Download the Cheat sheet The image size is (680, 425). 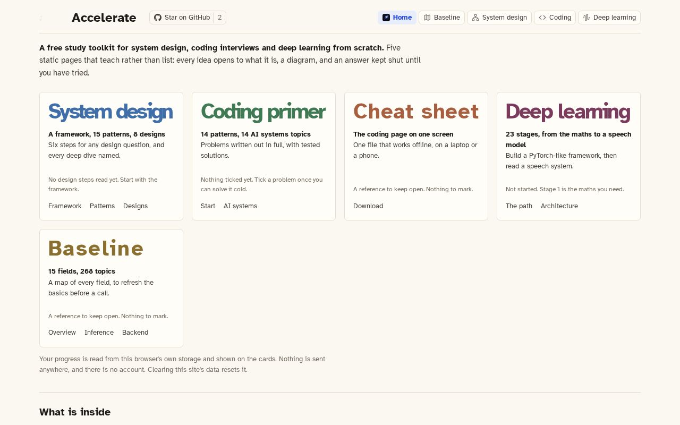(x=368, y=206)
